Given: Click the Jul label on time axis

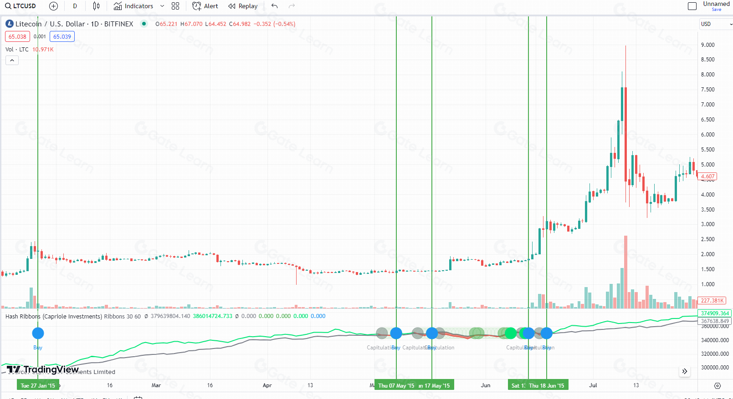Looking at the screenshot, I should pos(593,385).
